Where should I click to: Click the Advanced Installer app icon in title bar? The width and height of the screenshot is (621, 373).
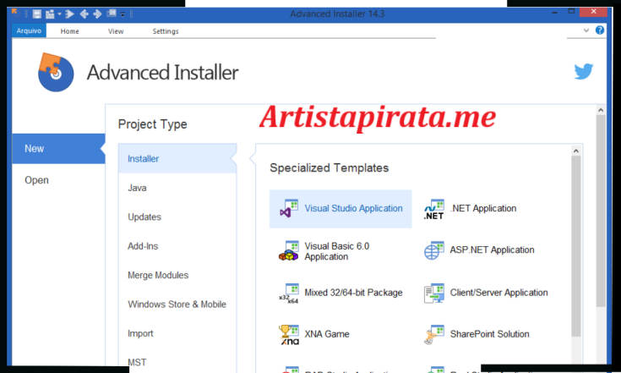click(x=17, y=13)
